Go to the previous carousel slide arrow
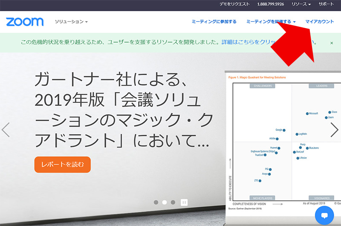Viewport: 341px width, 226px height. tap(6, 130)
